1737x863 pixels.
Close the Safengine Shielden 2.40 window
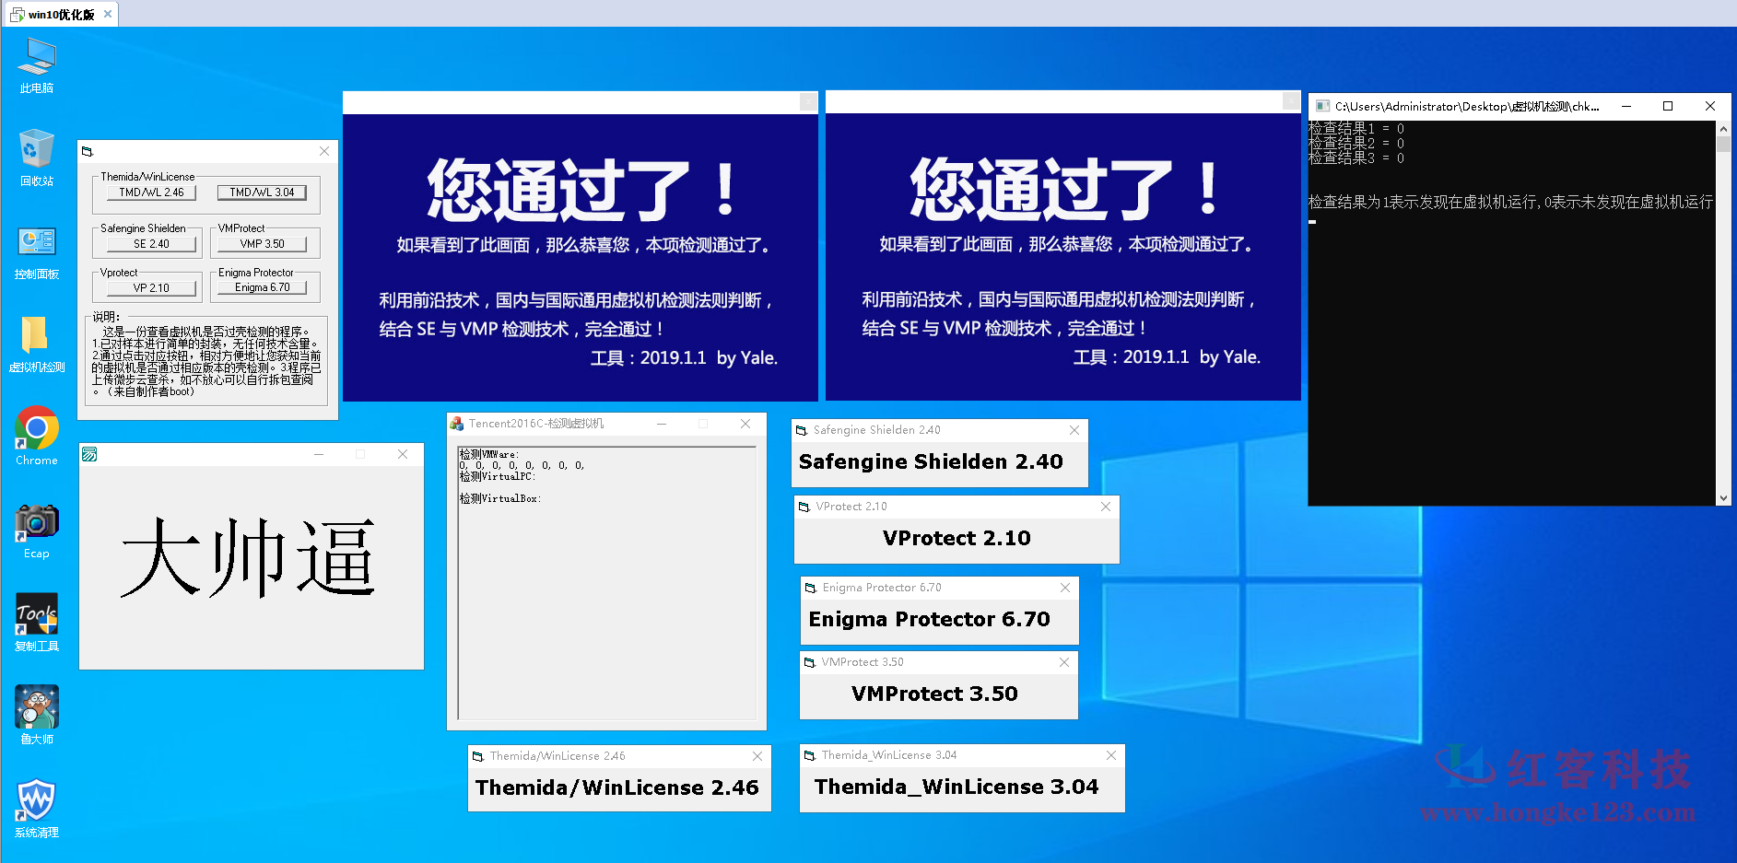[x=1074, y=430]
